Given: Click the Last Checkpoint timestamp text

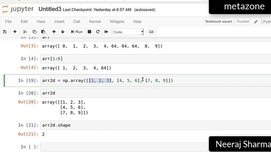Looking at the screenshot, I should [97, 10].
